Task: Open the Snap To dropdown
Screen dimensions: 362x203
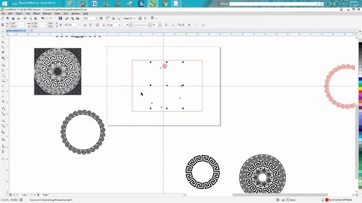Action: (x=130, y=18)
